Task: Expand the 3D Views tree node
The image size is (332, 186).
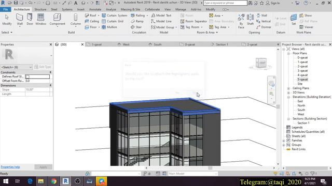Action: (x=288, y=92)
